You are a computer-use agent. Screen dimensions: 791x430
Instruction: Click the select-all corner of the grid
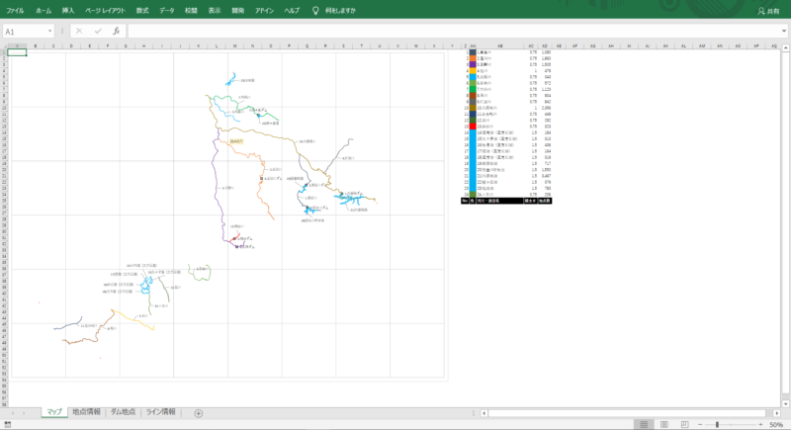4,45
